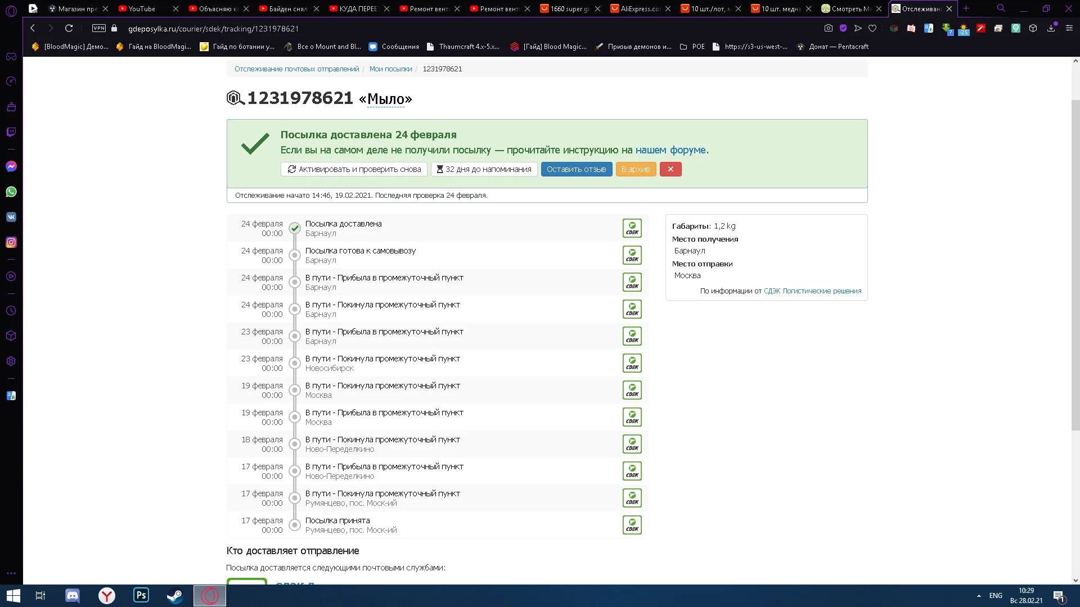Click '32 дня до напоминания' reminder button
1080x607 pixels.
(x=483, y=169)
